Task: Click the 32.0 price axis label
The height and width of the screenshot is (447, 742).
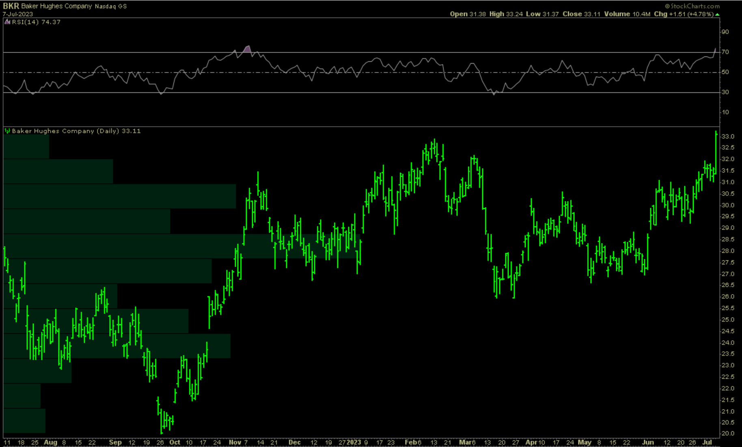Action: click(728, 159)
